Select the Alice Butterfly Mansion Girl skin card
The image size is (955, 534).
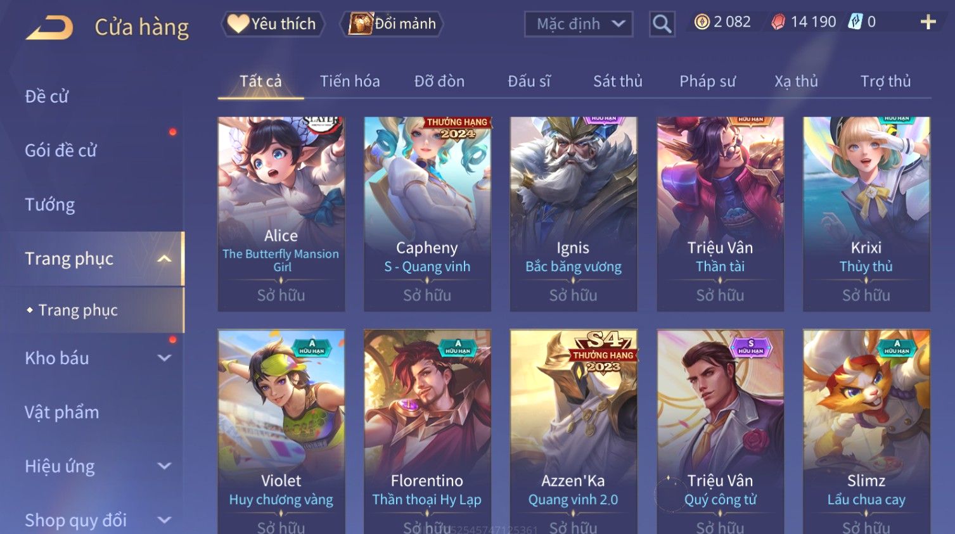pos(281,213)
